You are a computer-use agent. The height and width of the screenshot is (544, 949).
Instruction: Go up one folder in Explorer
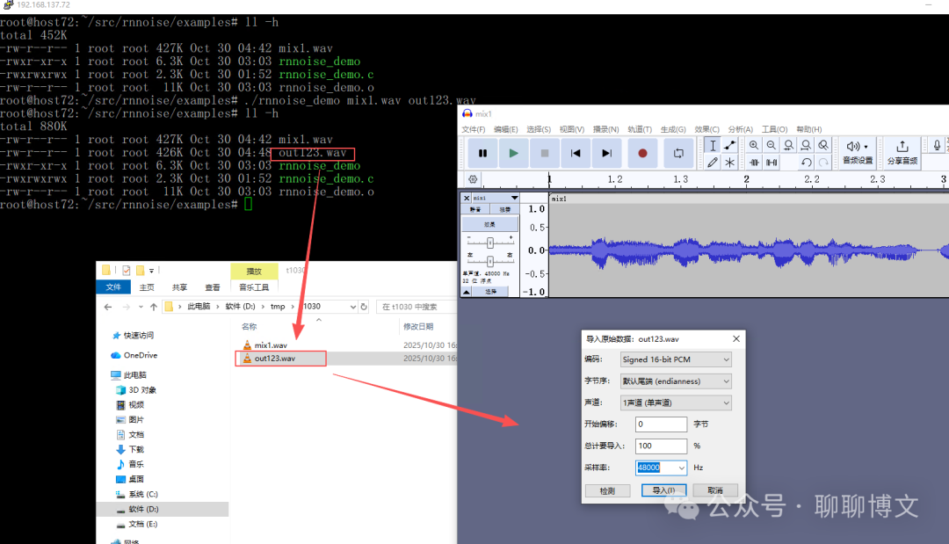tap(154, 307)
